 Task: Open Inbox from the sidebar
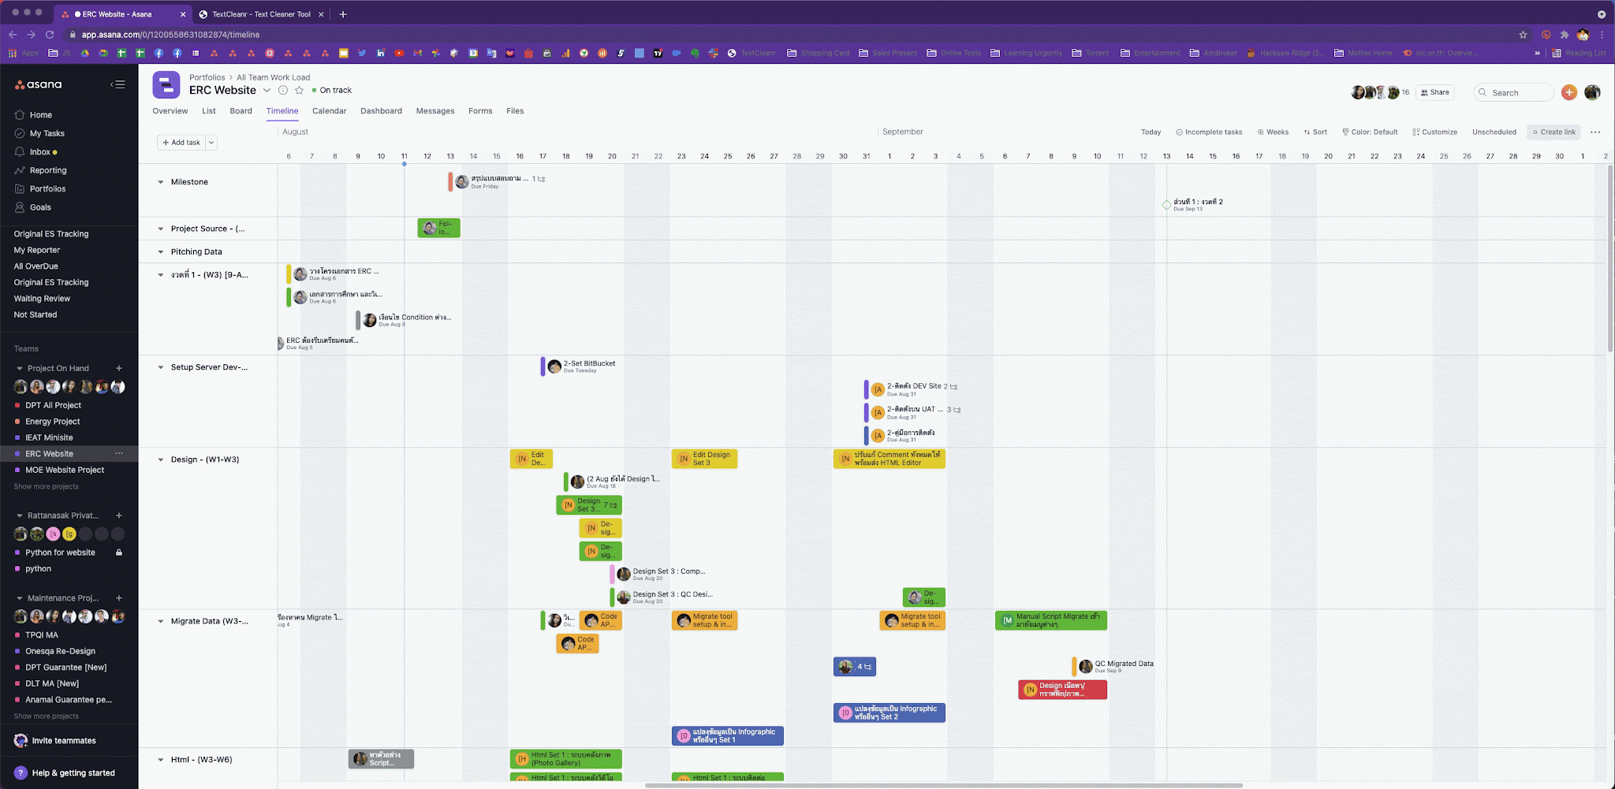pos(39,152)
